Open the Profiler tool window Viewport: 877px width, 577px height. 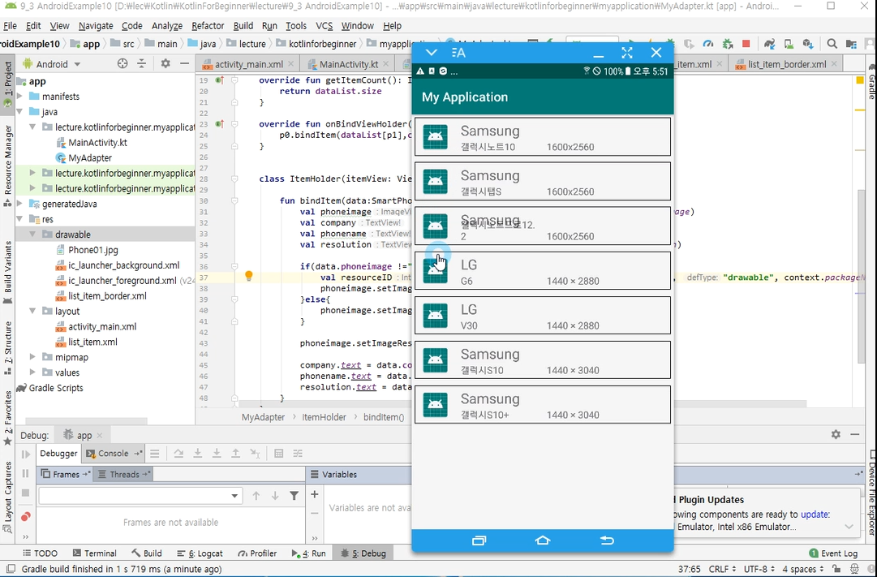[x=256, y=553]
